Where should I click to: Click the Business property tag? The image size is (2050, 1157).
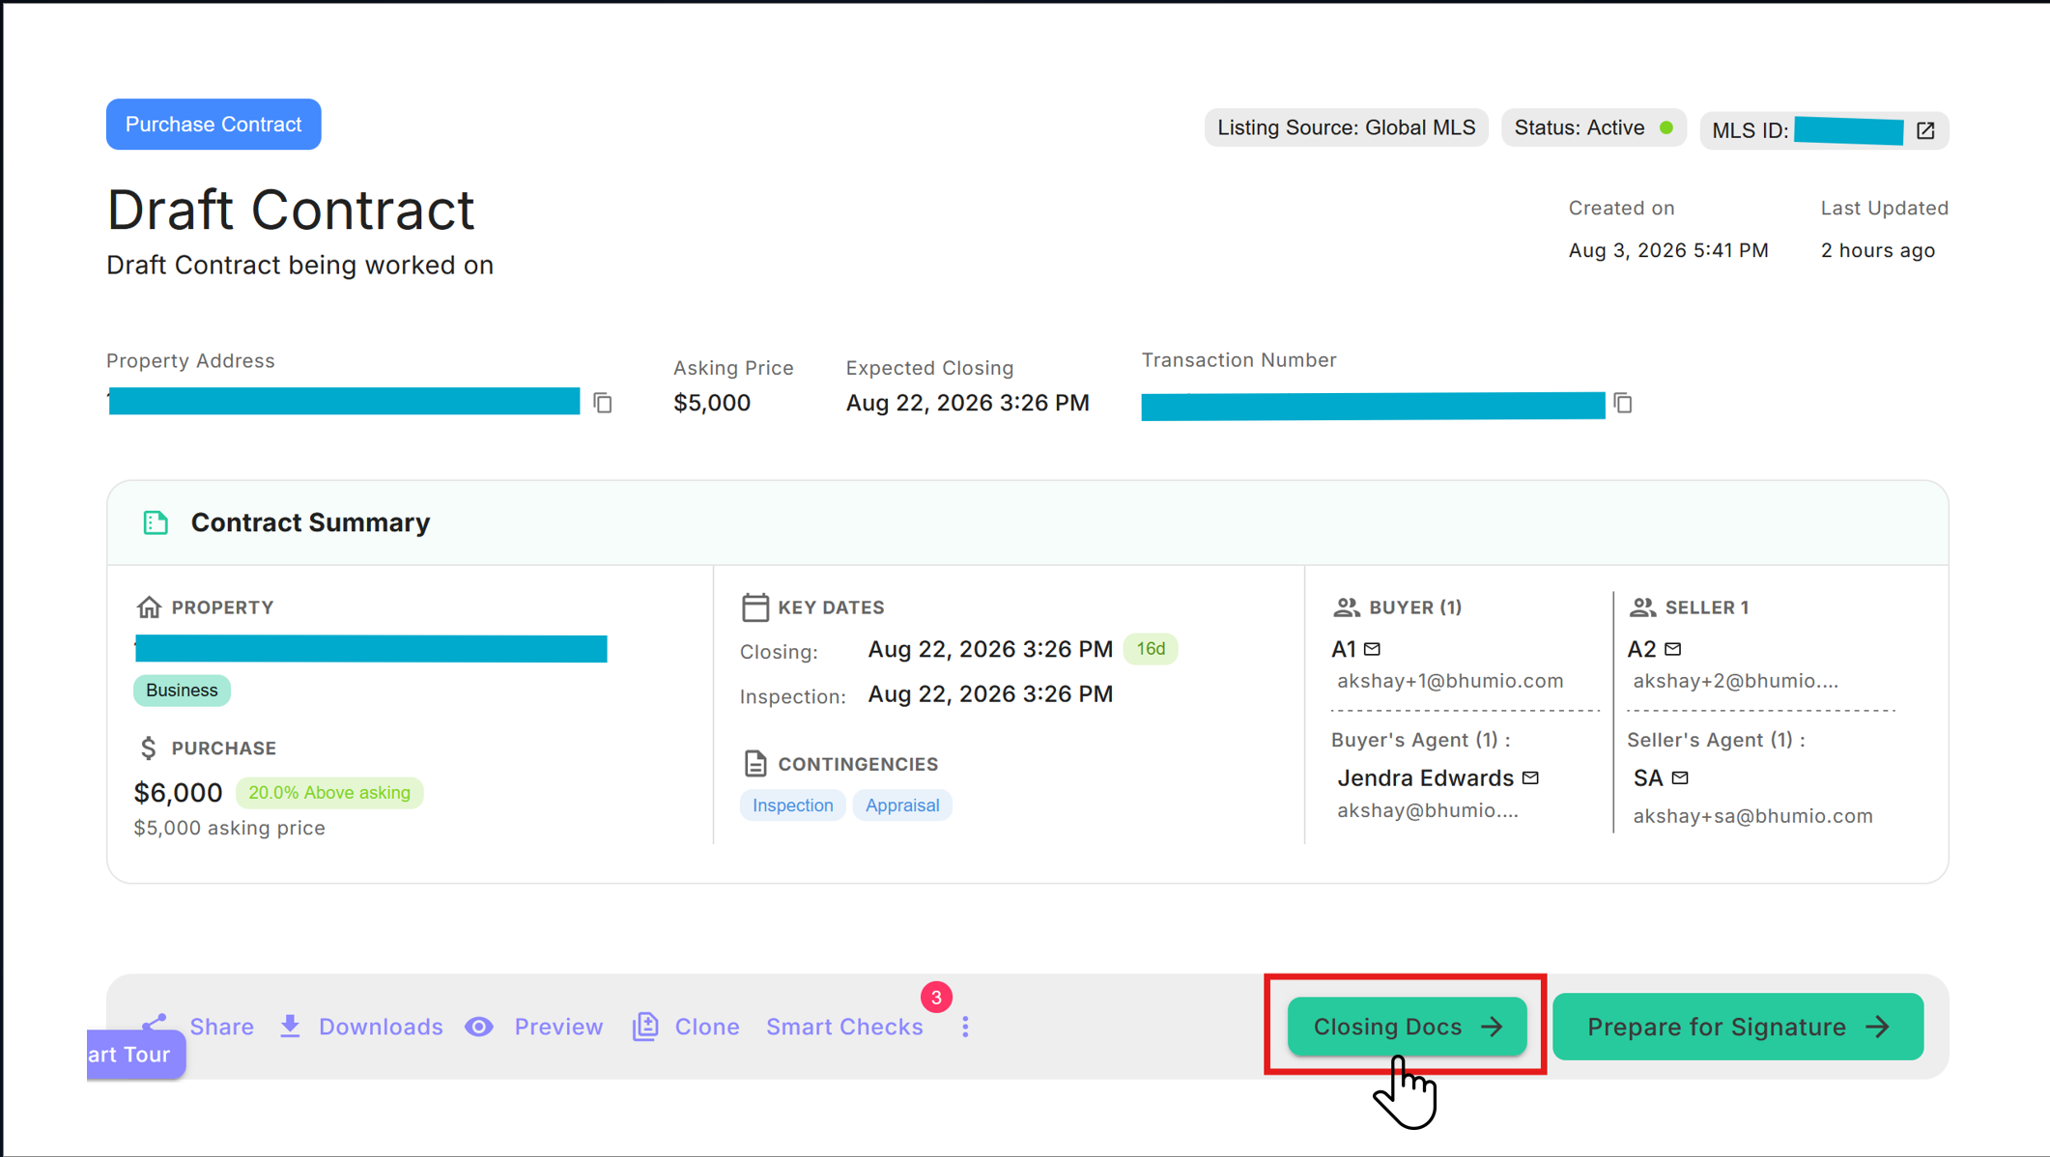point(182,691)
